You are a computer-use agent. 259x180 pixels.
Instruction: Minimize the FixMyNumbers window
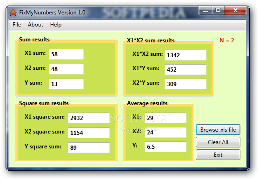[x=206, y=11]
